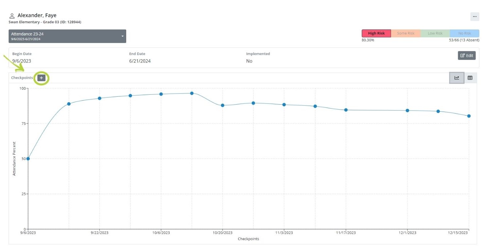
Task: Switch to line chart view
Action: click(x=457, y=78)
